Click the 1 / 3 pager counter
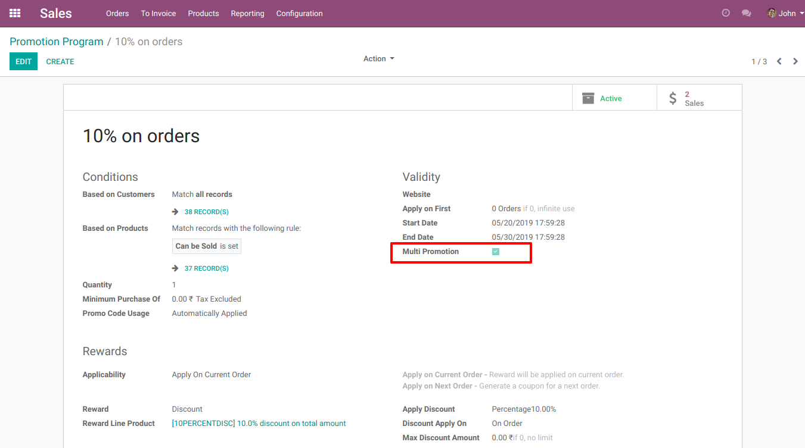The width and height of the screenshot is (805, 448). coord(759,62)
